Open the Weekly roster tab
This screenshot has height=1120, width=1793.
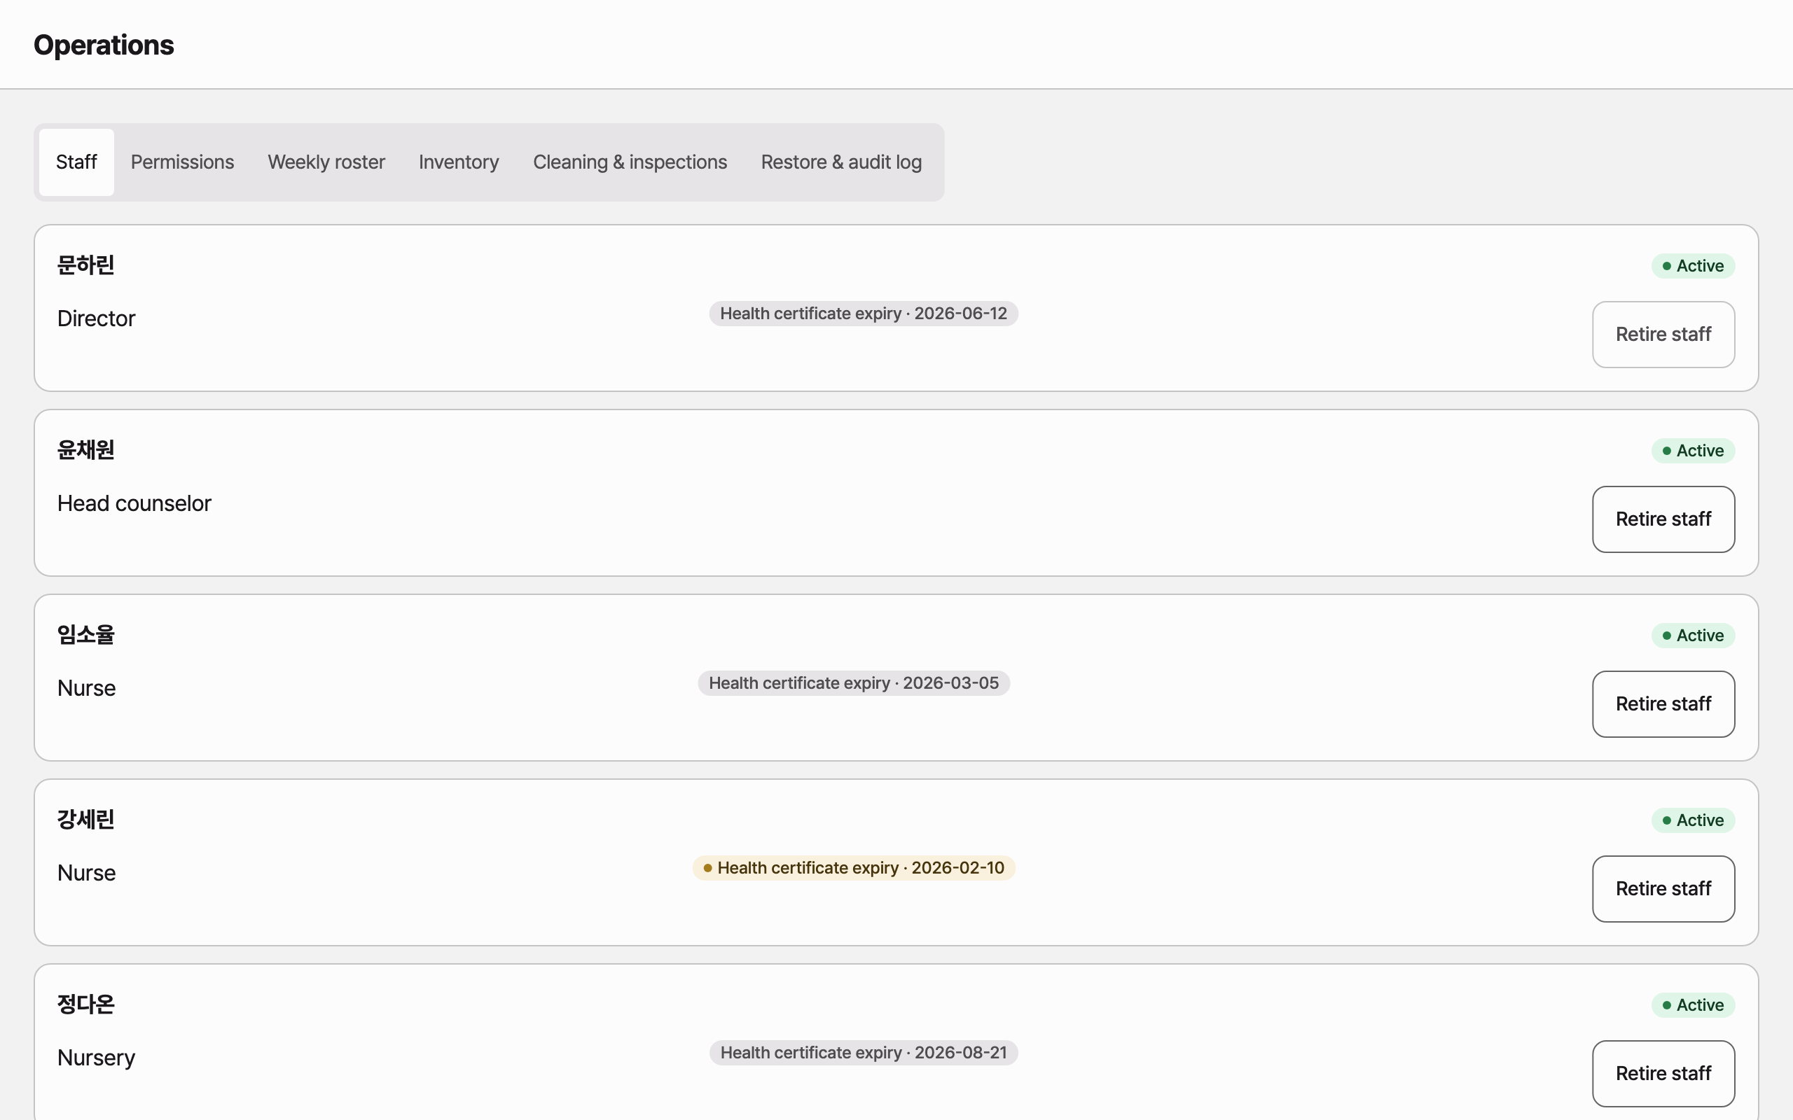326,162
